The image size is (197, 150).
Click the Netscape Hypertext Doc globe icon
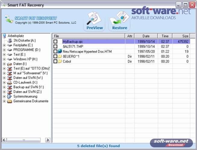coord(60,51)
